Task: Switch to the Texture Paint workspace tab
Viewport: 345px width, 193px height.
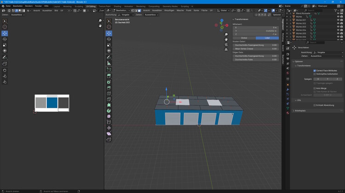Action: pos(104,6)
